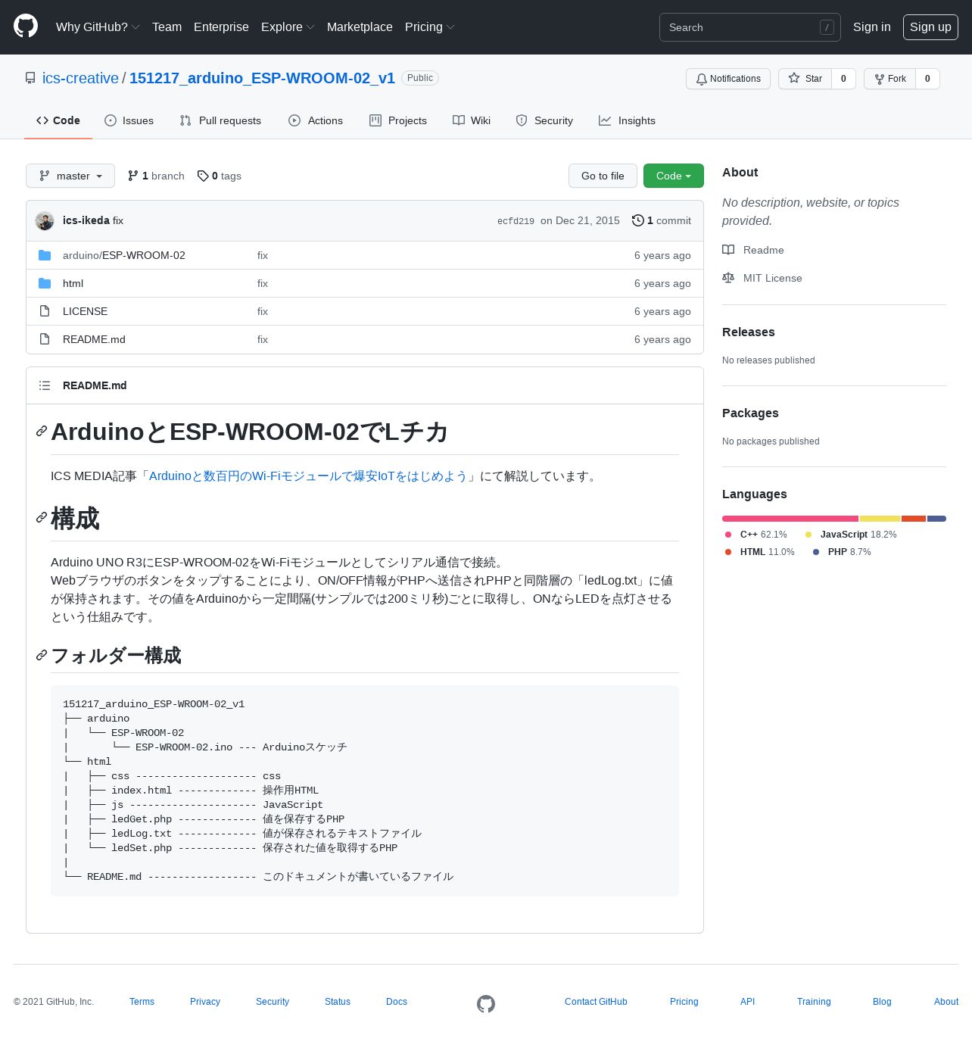Click Marketplace in the top navigation

360,27
